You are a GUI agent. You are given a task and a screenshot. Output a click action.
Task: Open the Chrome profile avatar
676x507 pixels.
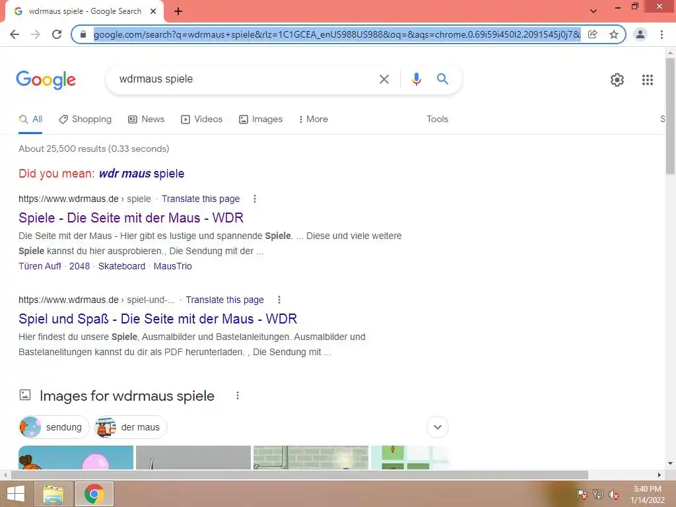[640, 34]
